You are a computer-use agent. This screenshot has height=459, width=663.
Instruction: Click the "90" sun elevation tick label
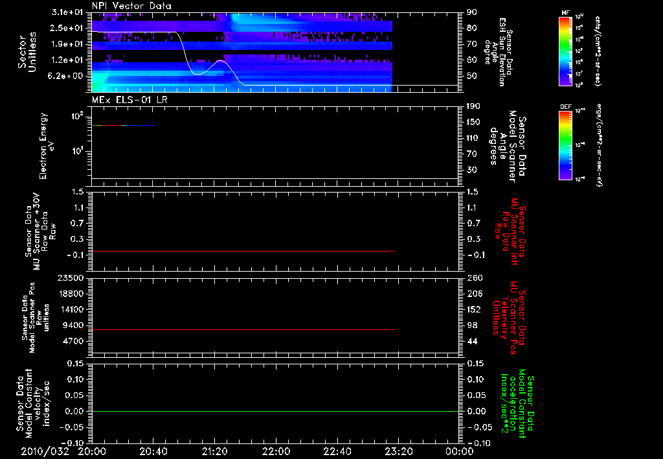click(x=472, y=12)
